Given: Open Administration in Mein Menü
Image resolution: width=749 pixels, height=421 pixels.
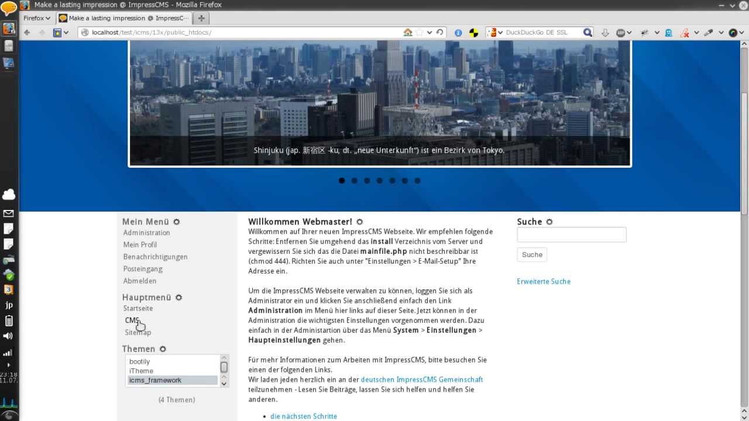Looking at the screenshot, I should pos(146,233).
